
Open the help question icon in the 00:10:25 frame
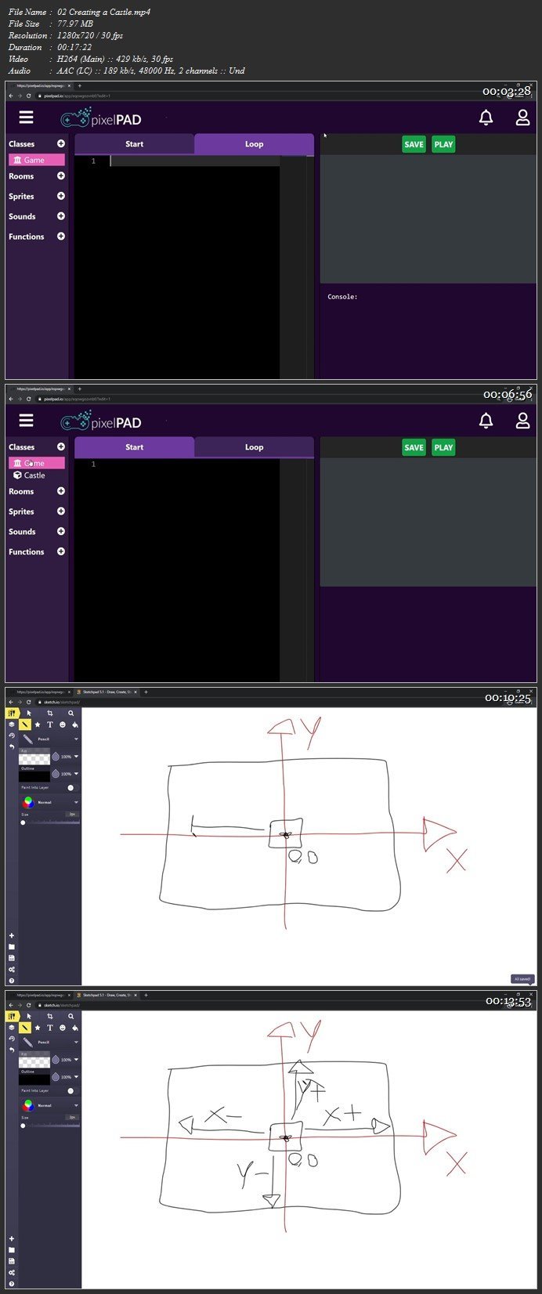(11, 981)
